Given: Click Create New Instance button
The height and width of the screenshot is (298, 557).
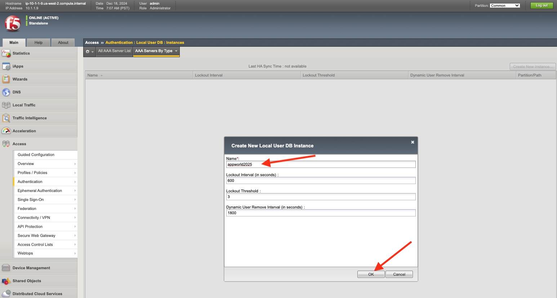Looking at the screenshot, I should [x=533, y=67].
